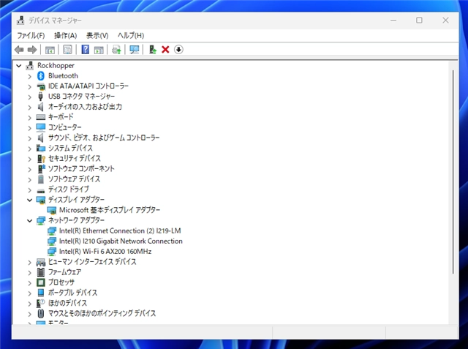Open the blue question mark Help icon
The width and height of the screenshot is (468, 349).
coord(86,50)
